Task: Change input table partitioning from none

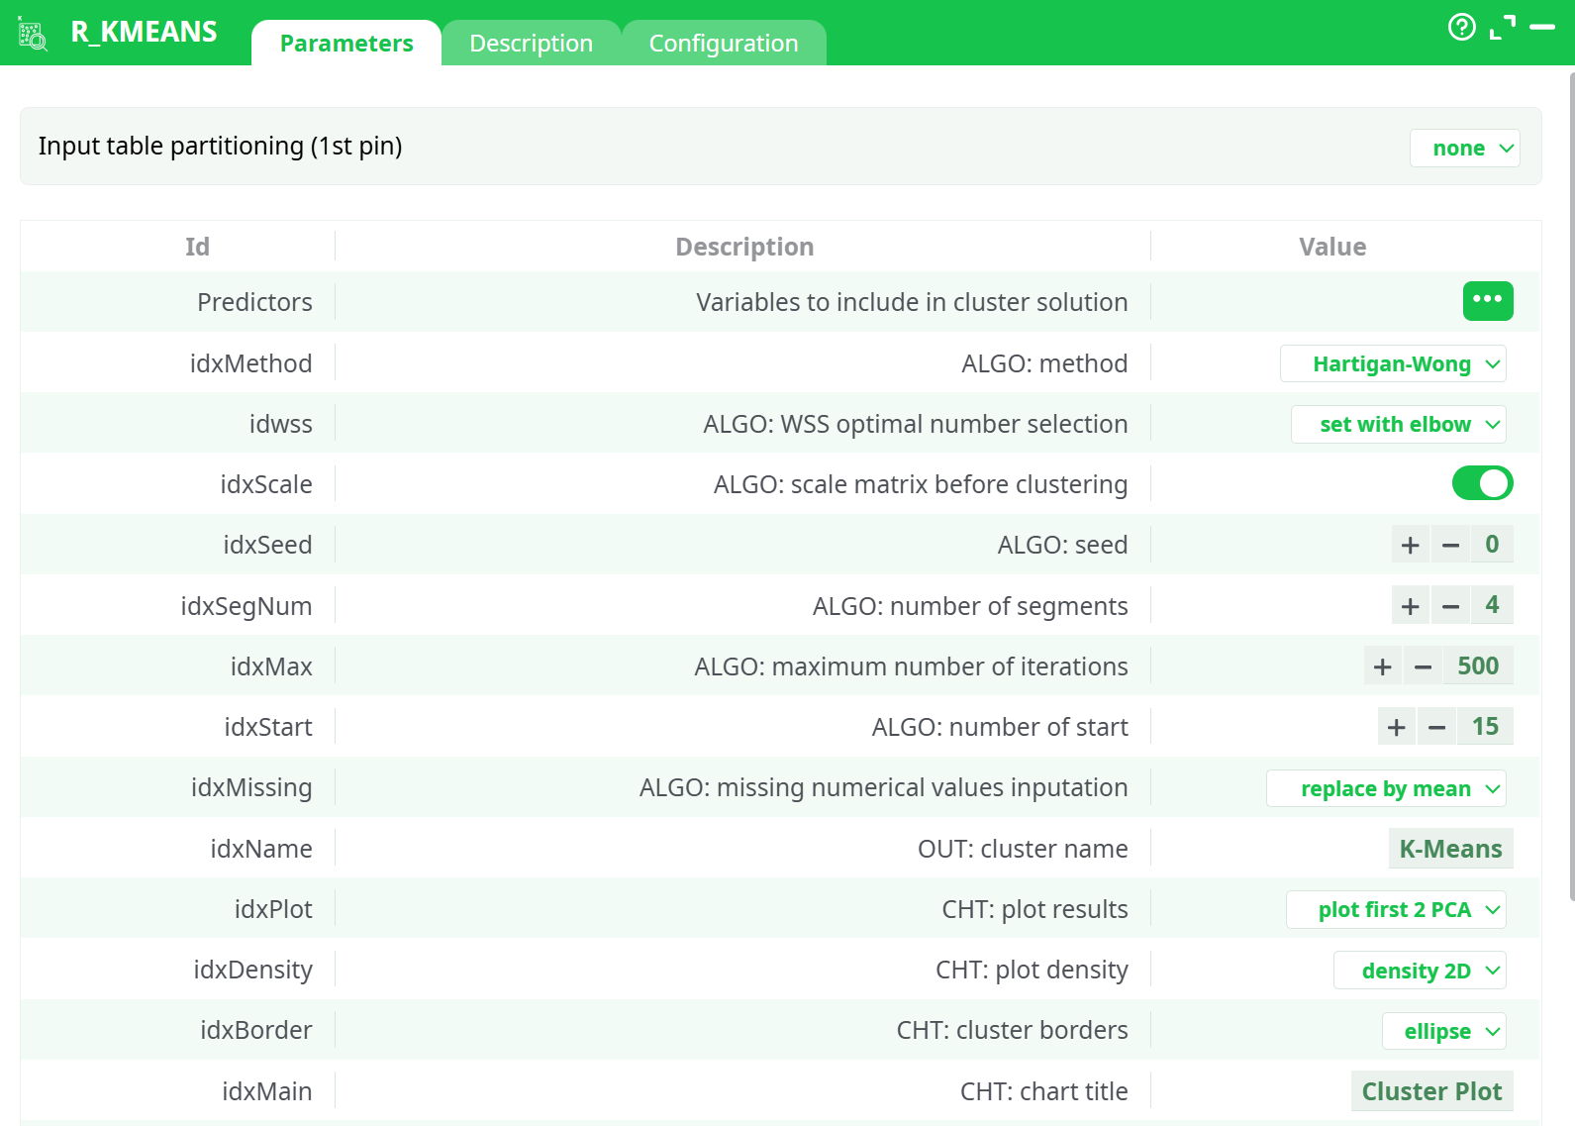Action: pos(1463,149)
